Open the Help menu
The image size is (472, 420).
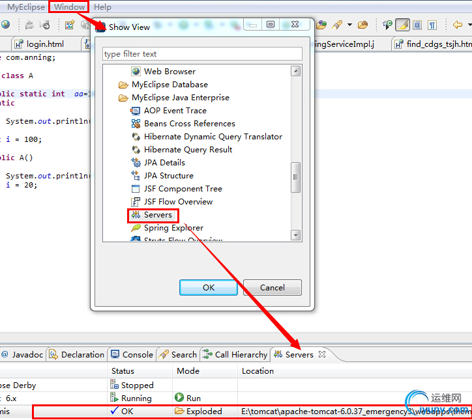[x=102, y=7]
